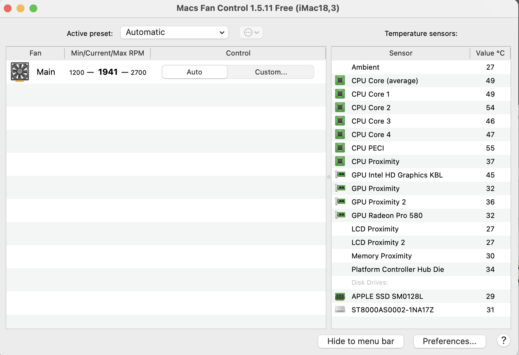519x355 pixels.
Task: Click the Main fan icon
Action: pyautogui.click(x=20, y=72)
